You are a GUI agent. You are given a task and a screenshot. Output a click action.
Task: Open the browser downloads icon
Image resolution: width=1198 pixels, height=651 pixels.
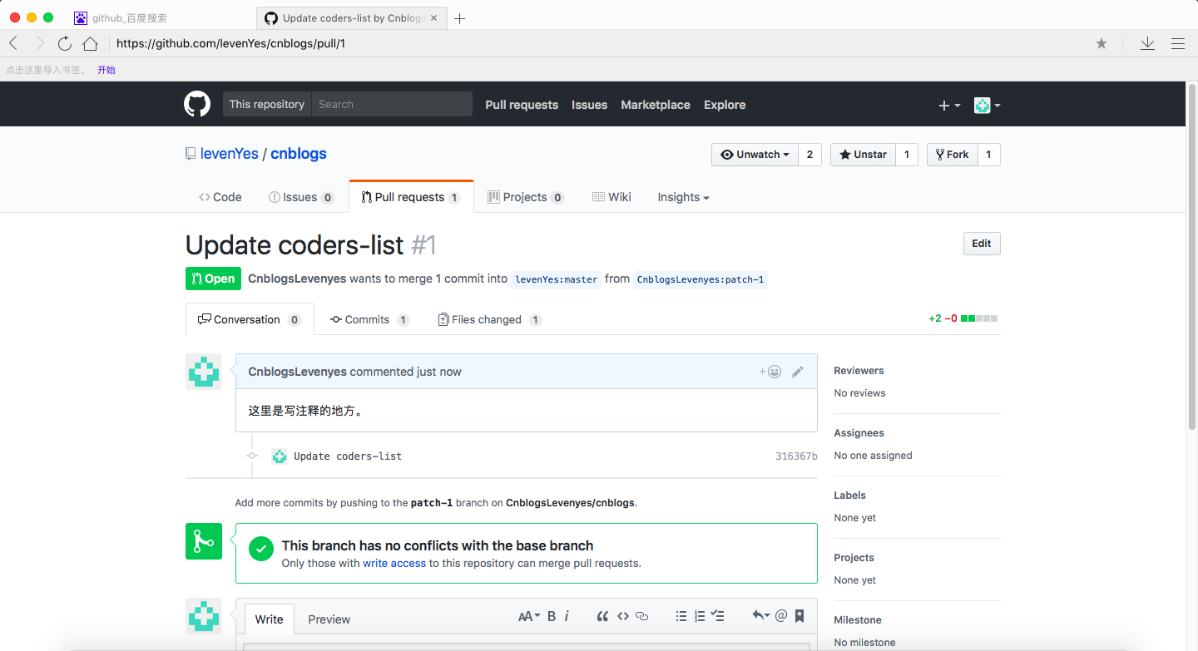[1147, 43]
